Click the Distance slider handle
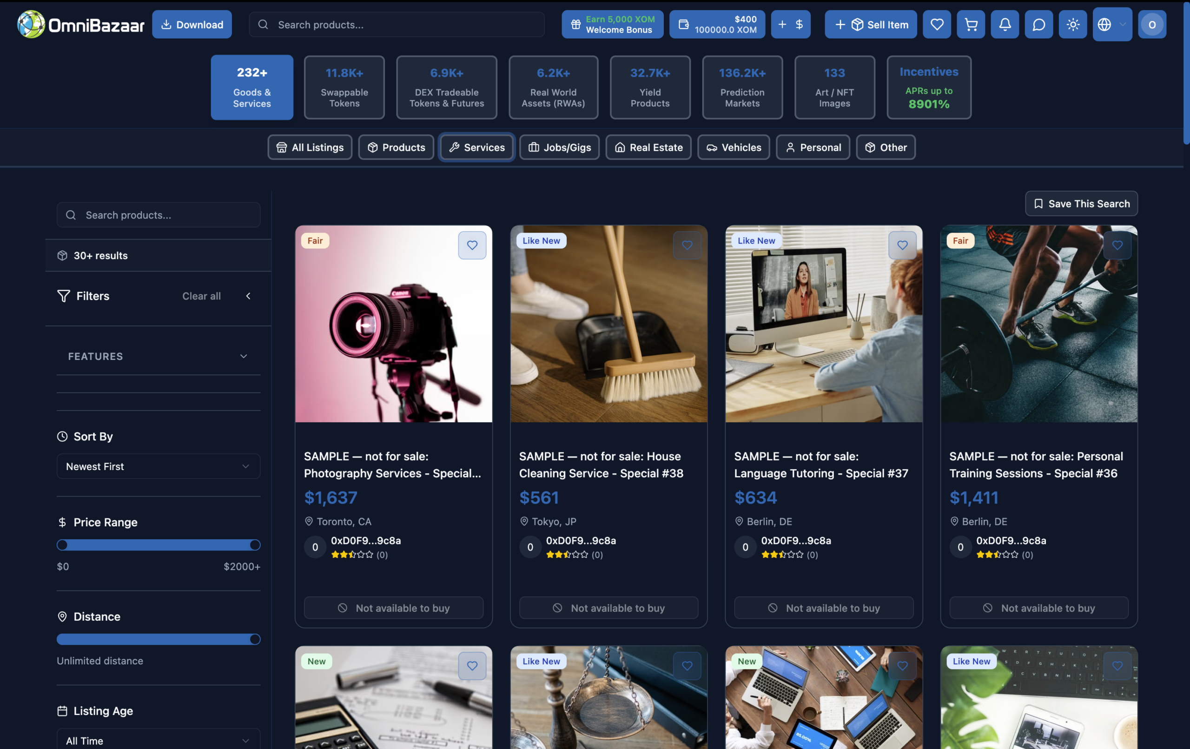The image size is (1190, 749). coord(255,639)
